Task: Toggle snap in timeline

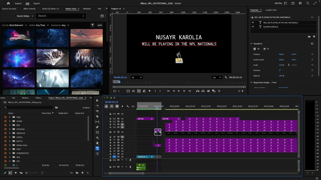Action: click(x=112, y=106)
